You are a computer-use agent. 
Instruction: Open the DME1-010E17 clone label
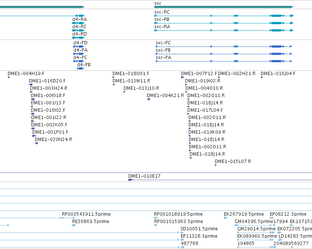[144, 176]
